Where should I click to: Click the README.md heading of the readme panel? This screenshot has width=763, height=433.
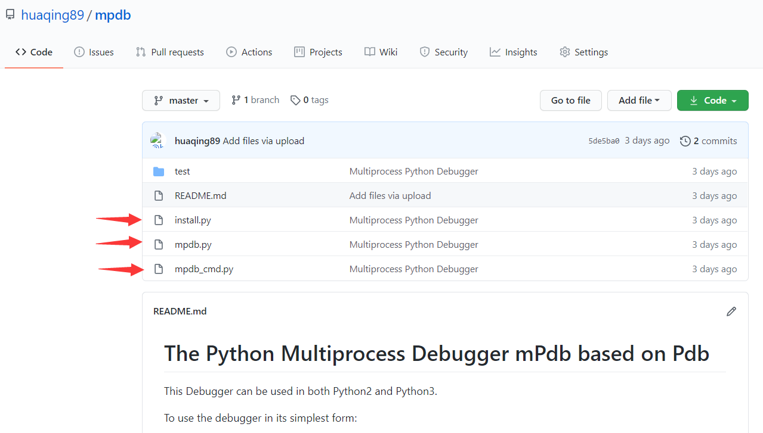pyautogui.click(x=180, y=311)
